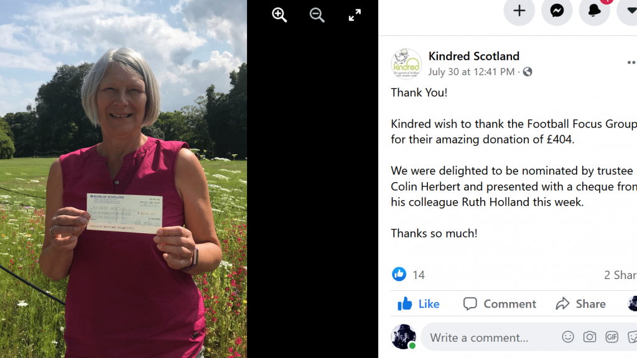Share the Kindred Scotland post
637x358 pixels.
(581, 303)
